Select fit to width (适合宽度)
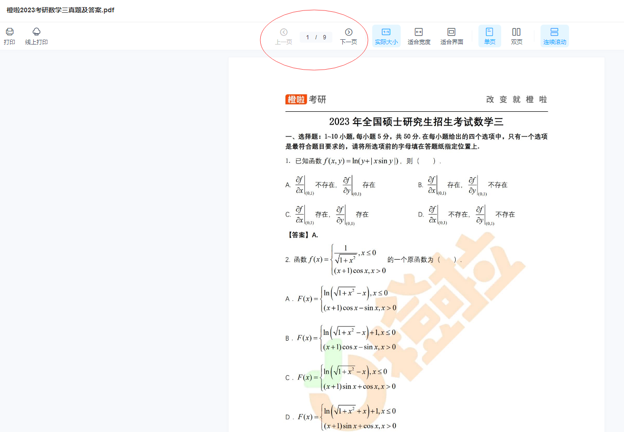This screenshot has height=432, width=624. click(419, 36)
